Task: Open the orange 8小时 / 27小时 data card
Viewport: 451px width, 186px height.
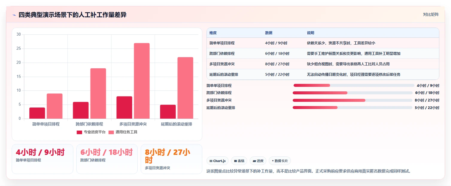Action: click(x=171, y=159)
